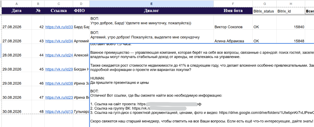Select date cell of row 48
The height and width of the screenshot is (127, 314).
(x=17, y=107)
